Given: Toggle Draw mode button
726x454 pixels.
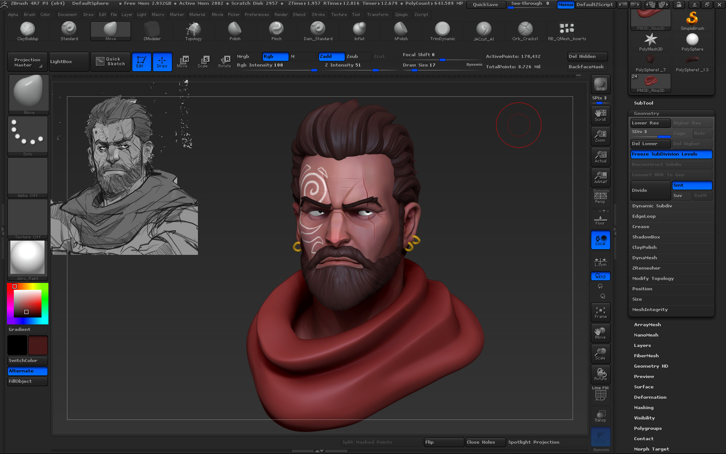Looking at the screenshot, I should click(162, 61).
